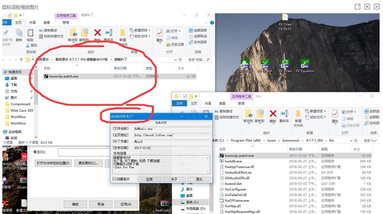This screenshot has width=383, height=214.
Task: Click the blue help icon in 破解补丁 window
Action: pyautogui.click(x=212, y=23)
